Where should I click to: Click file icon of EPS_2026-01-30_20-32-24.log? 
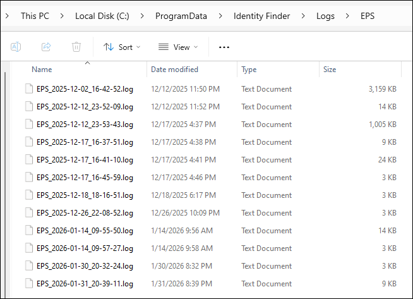(29, 265)
